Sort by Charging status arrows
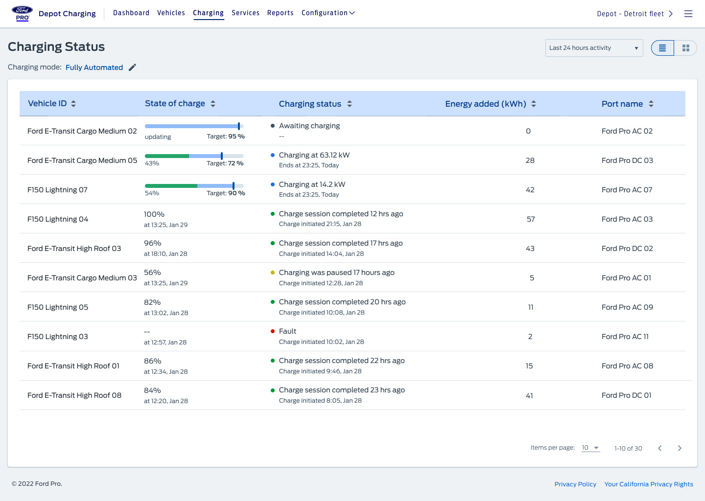The height and width of the screenshot is (501, 705). (350, 104)
